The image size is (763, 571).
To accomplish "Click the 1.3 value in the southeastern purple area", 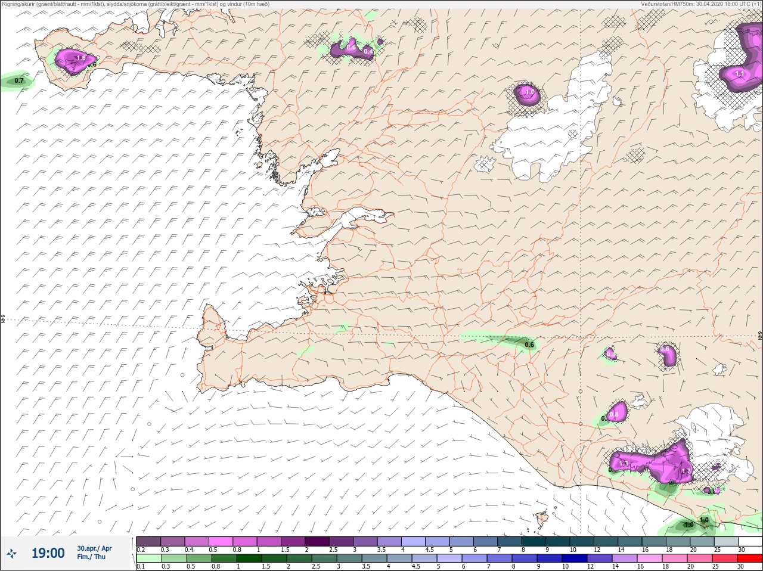I will coord(624,463).
